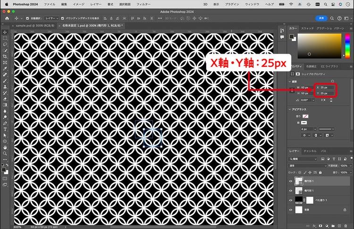Open more align options (three dots)
This screenshot has height=229, width=354.
click(160, 18)
